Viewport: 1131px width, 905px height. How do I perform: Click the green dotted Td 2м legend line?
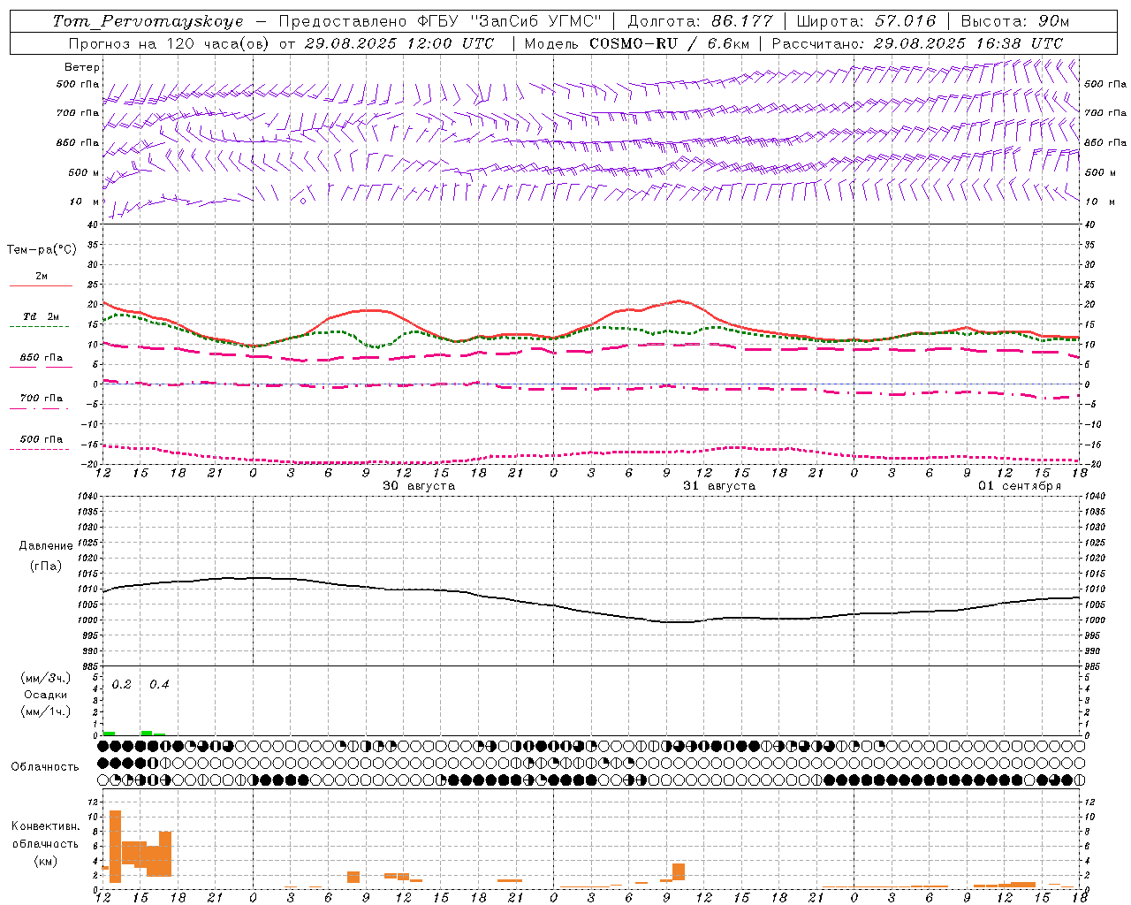coord(39,326)
